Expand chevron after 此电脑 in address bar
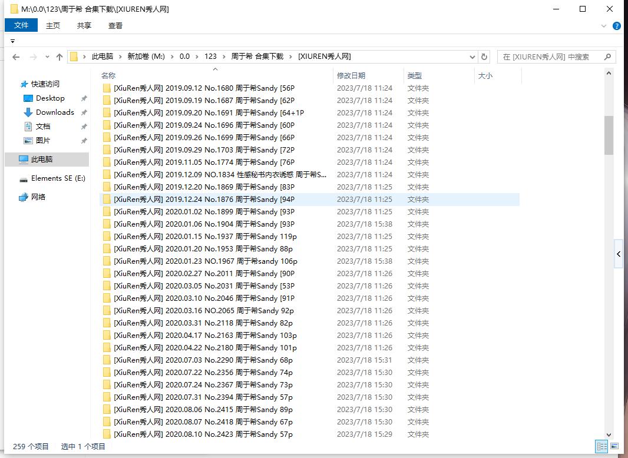The image size is (628, 458). coord(121,57)
